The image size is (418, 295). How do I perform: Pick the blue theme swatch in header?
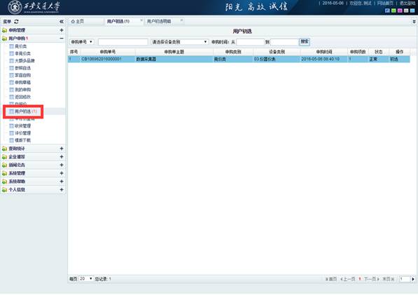(x=388, y=11)
